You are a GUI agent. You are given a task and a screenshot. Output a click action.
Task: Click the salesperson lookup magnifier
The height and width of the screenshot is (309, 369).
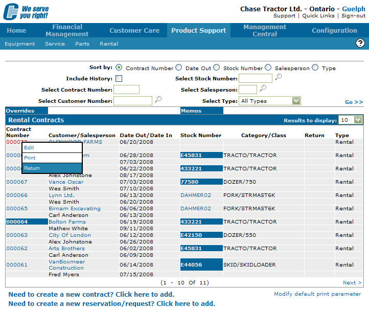[x=263, y=88]
